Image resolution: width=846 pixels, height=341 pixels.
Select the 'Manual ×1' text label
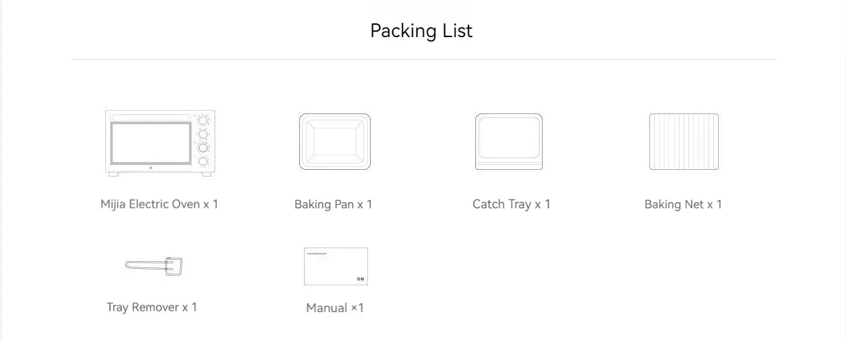tap(335, 308)
